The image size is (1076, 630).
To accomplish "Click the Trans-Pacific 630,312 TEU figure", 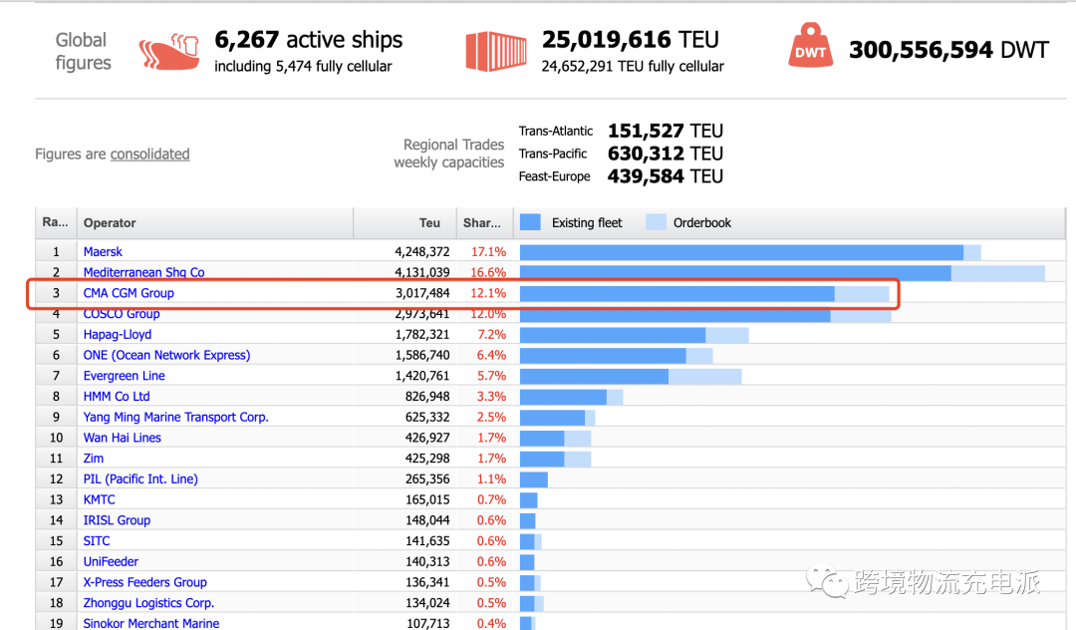I will (665, 154).
